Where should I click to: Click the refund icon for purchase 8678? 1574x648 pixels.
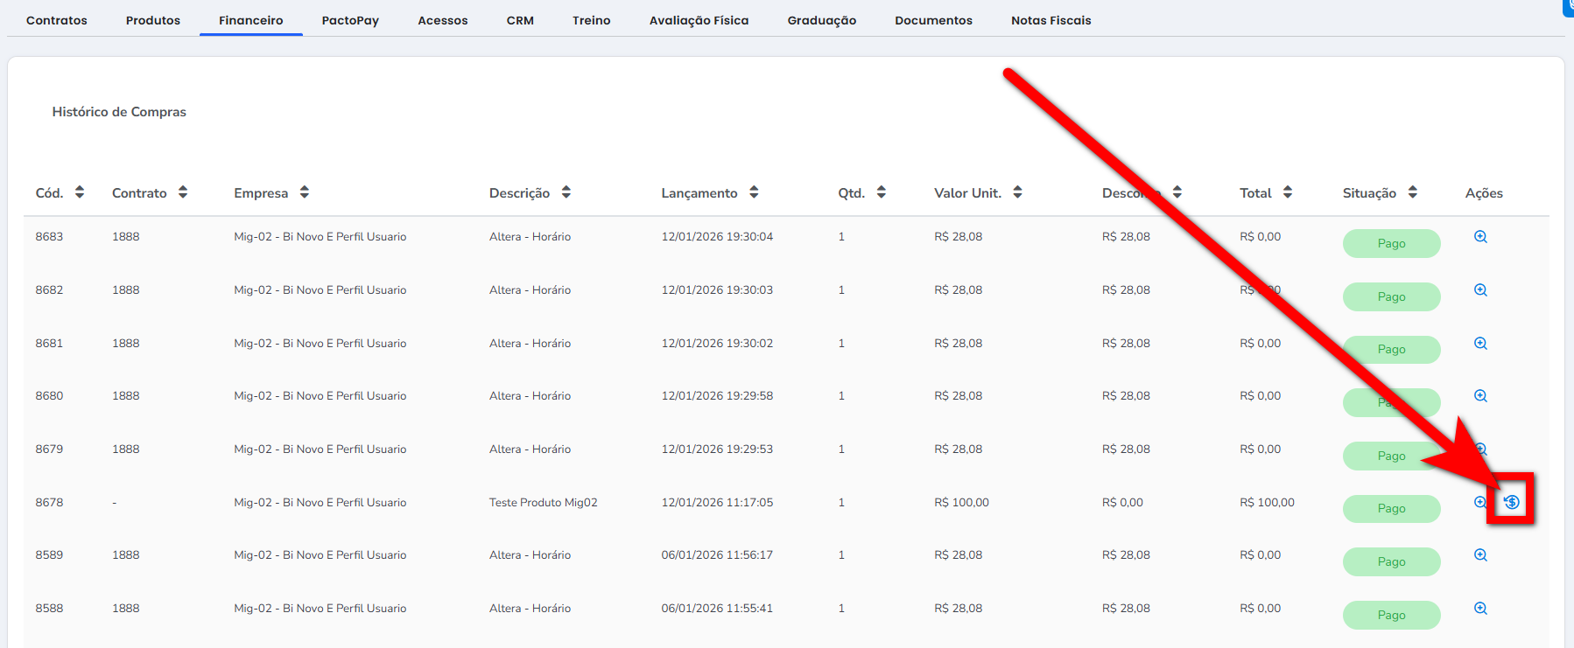point(1512,502)
